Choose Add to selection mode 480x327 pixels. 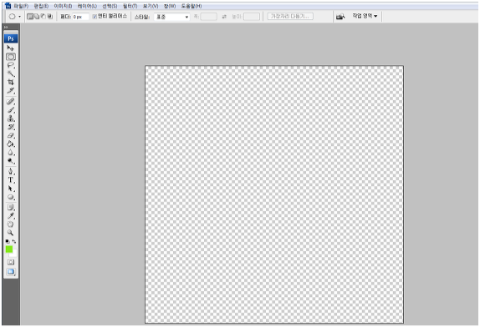37,17
